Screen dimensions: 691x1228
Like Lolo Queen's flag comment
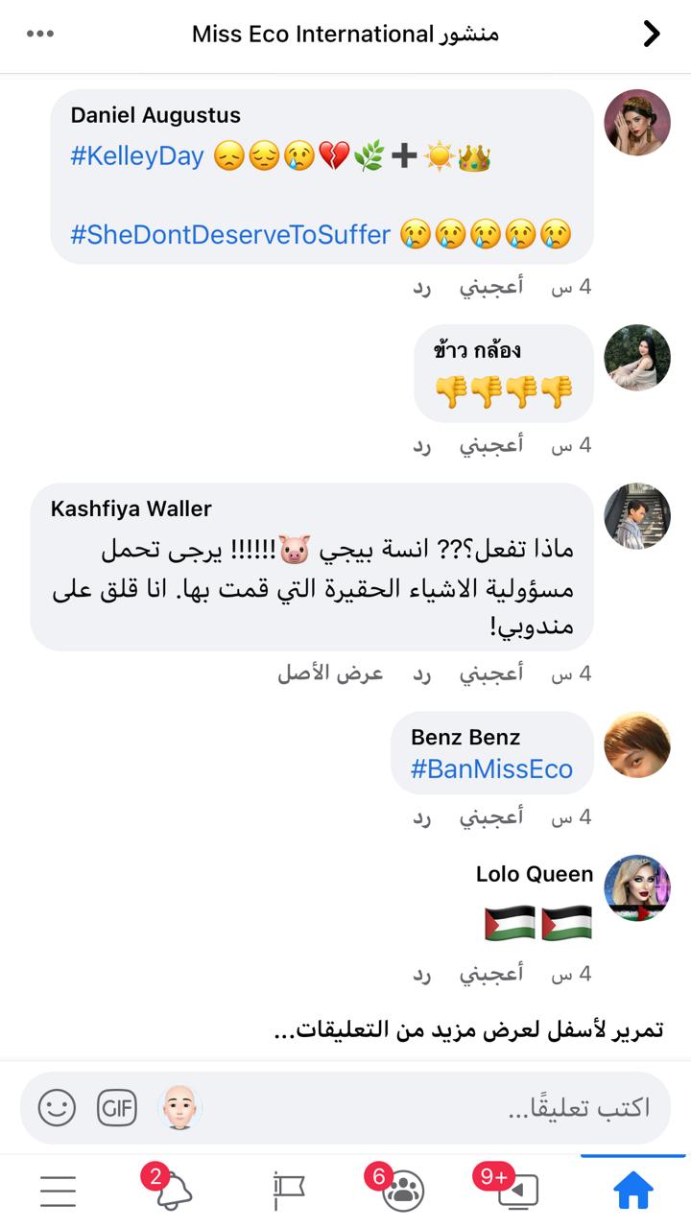click(x=490, y=973)
